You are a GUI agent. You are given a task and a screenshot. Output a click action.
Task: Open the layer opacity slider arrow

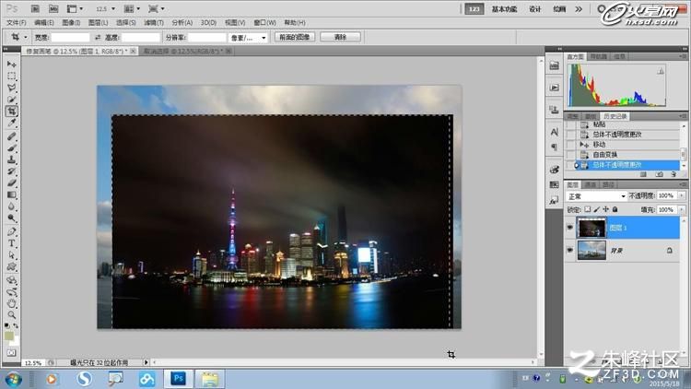click(x=682, y=195)
